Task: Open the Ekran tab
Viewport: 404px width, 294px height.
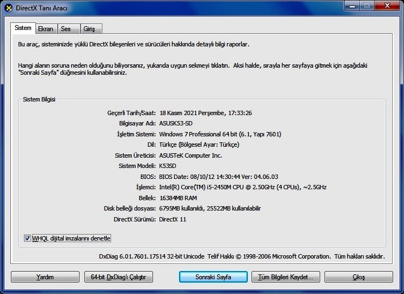Action: tap(46, 29)
